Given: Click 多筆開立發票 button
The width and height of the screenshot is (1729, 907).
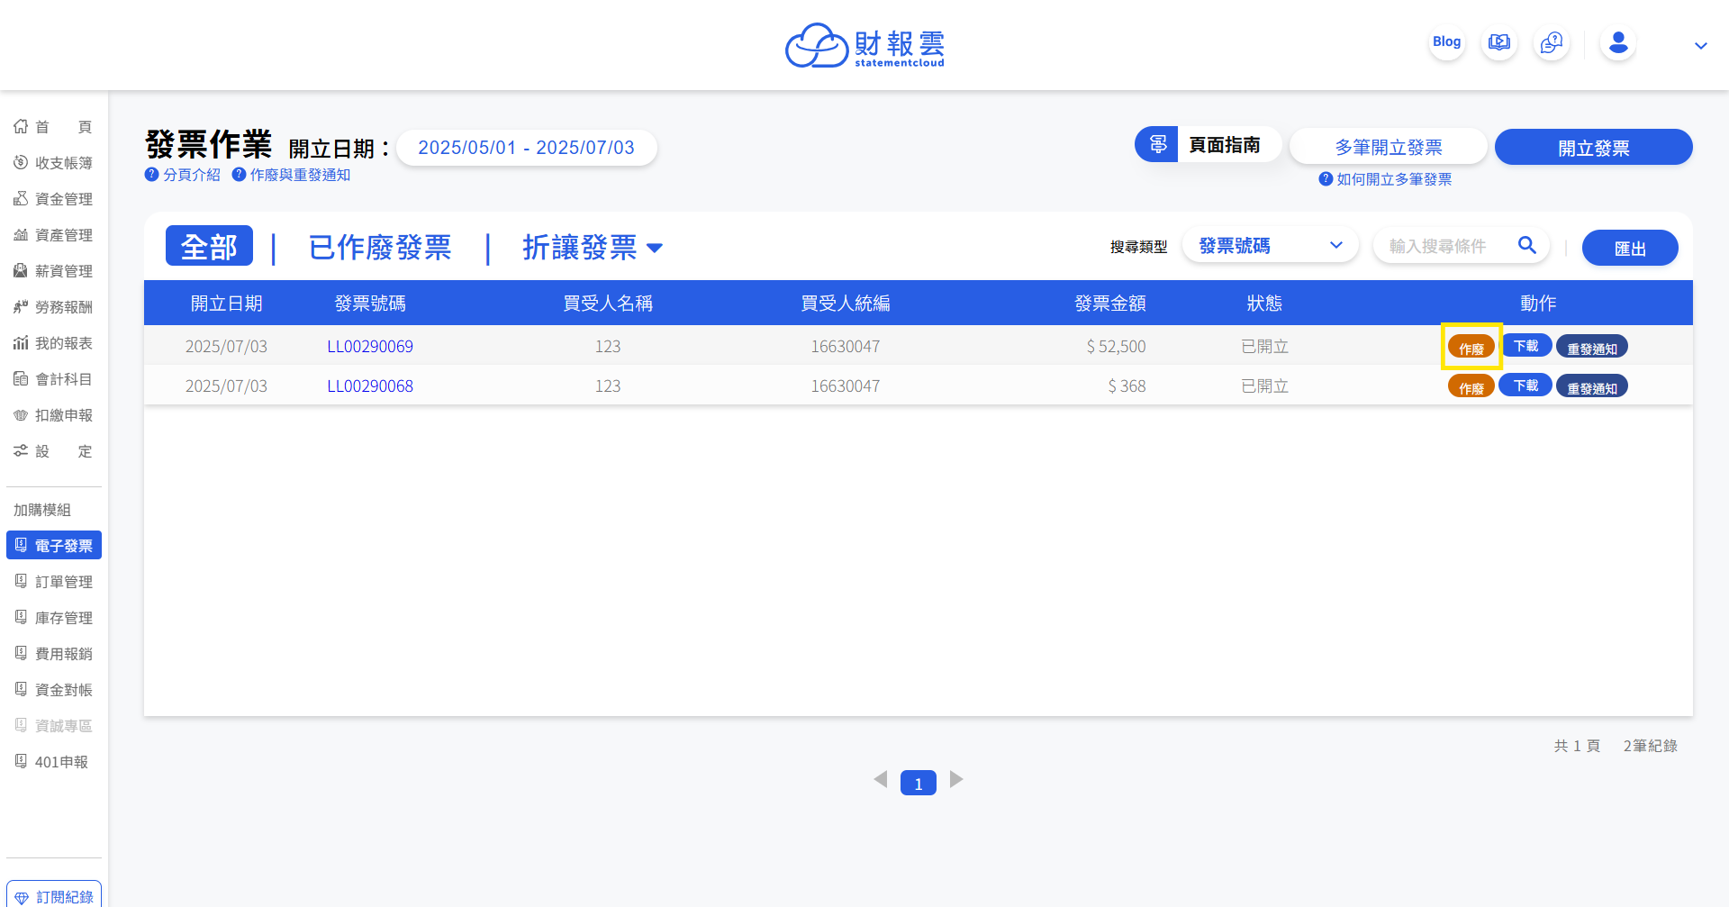Looking at the screenshot, I should pyautogui.click(x=1389, y=147).
